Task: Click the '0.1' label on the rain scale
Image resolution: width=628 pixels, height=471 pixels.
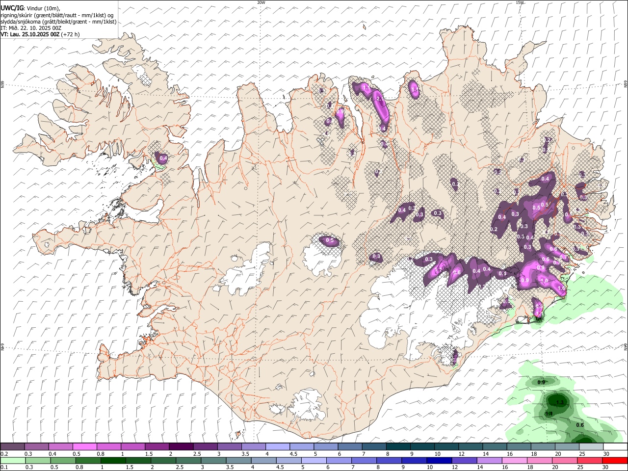Action: click(4, 468)
